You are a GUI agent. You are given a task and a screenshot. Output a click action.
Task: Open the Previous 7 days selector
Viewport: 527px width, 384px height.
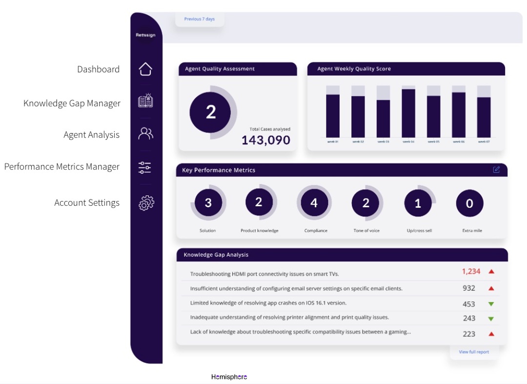point(199,19)
